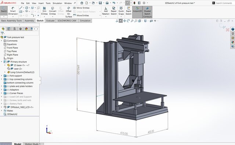This screenshot has height=145, width=235.
Task: Open the DimXpertManager crosshair tab
Action: tap(21, 29)
